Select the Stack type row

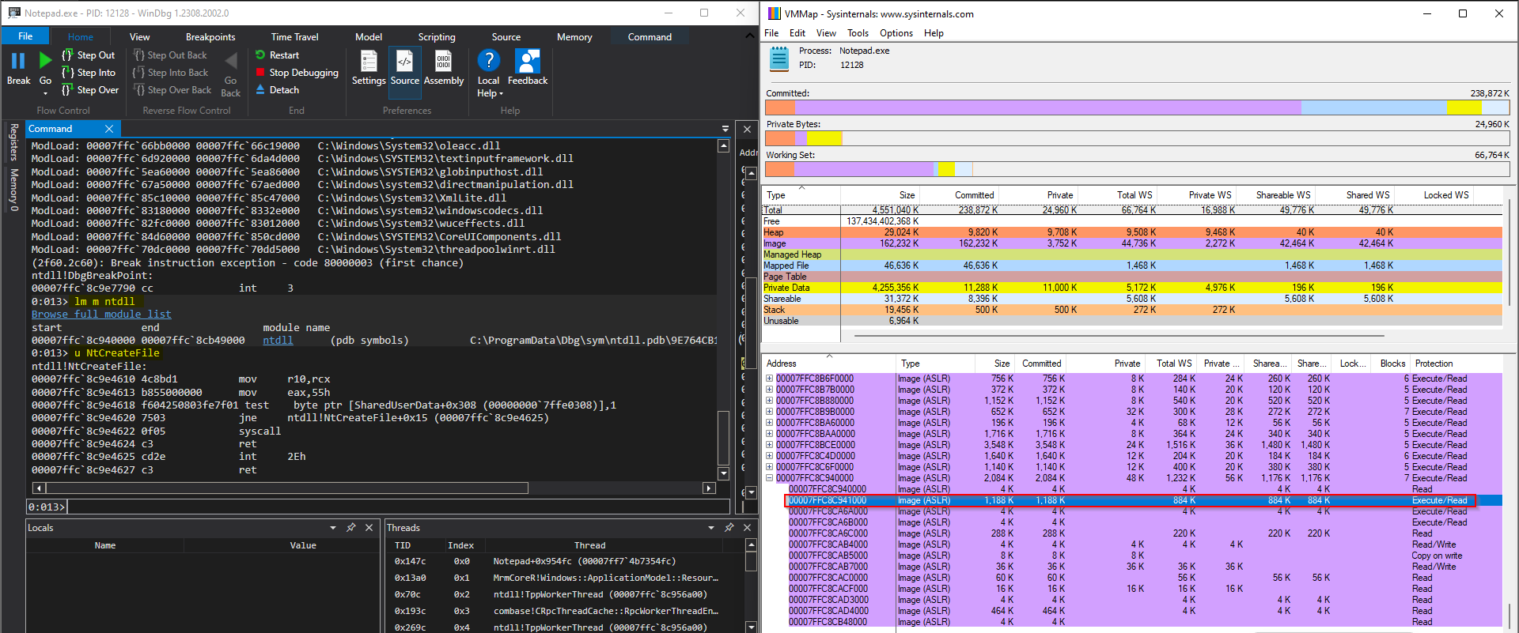1132,310
